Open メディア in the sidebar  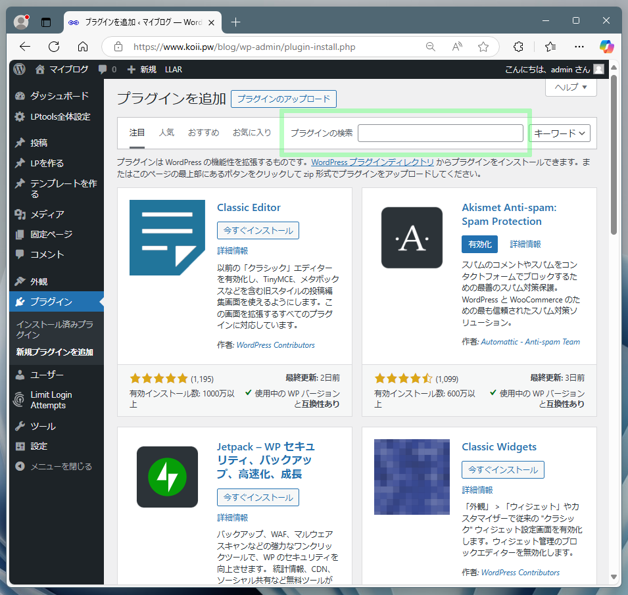coord(57,214)
